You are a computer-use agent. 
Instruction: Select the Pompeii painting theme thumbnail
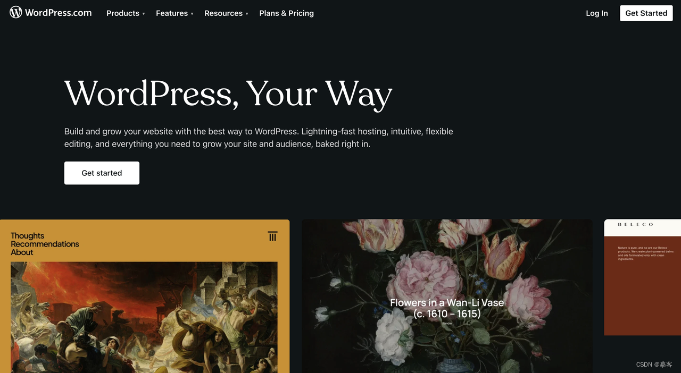[x=144, y=317]
